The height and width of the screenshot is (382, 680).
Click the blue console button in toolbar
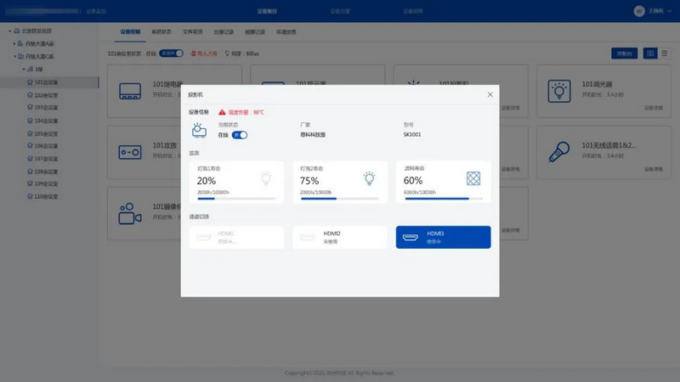(624, 53)
